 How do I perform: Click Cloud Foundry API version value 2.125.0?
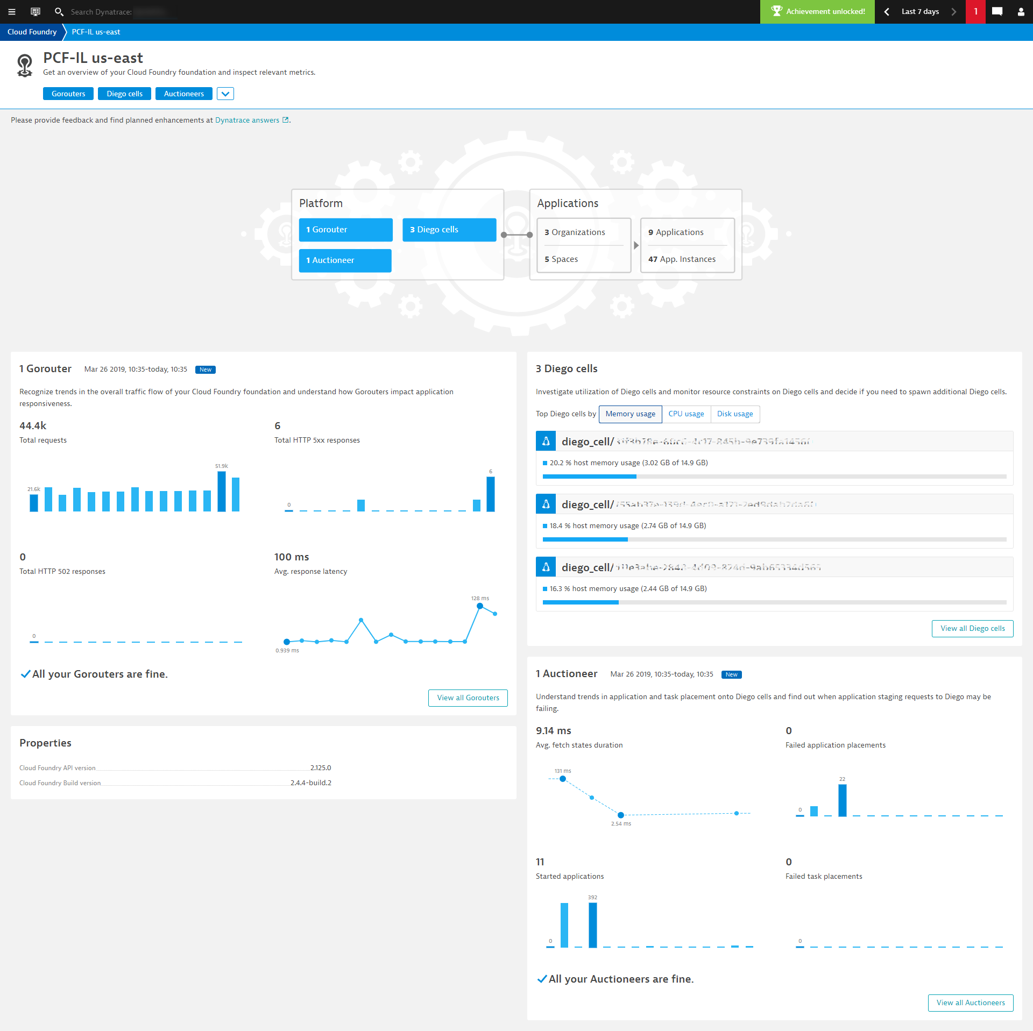(x=321, y=768)
